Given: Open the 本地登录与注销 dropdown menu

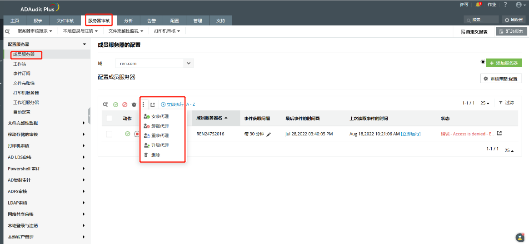Looking at the screenshot, I should coord(80,31).
